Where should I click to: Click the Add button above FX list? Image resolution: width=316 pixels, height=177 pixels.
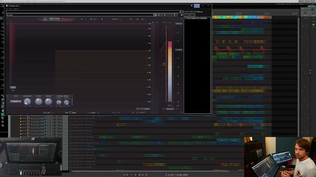point(186,15)
